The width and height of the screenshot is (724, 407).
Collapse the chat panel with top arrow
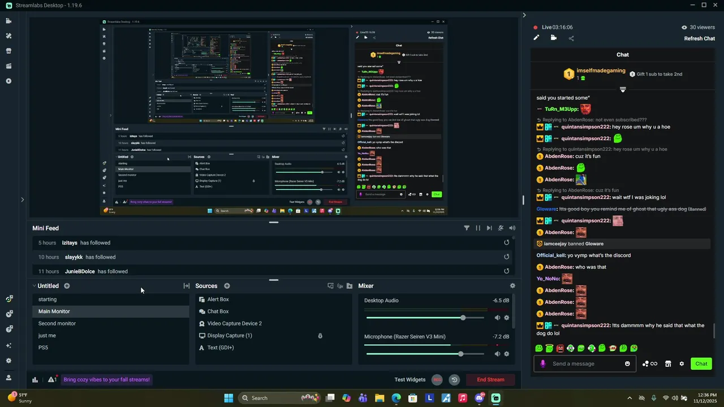[524, 15]
